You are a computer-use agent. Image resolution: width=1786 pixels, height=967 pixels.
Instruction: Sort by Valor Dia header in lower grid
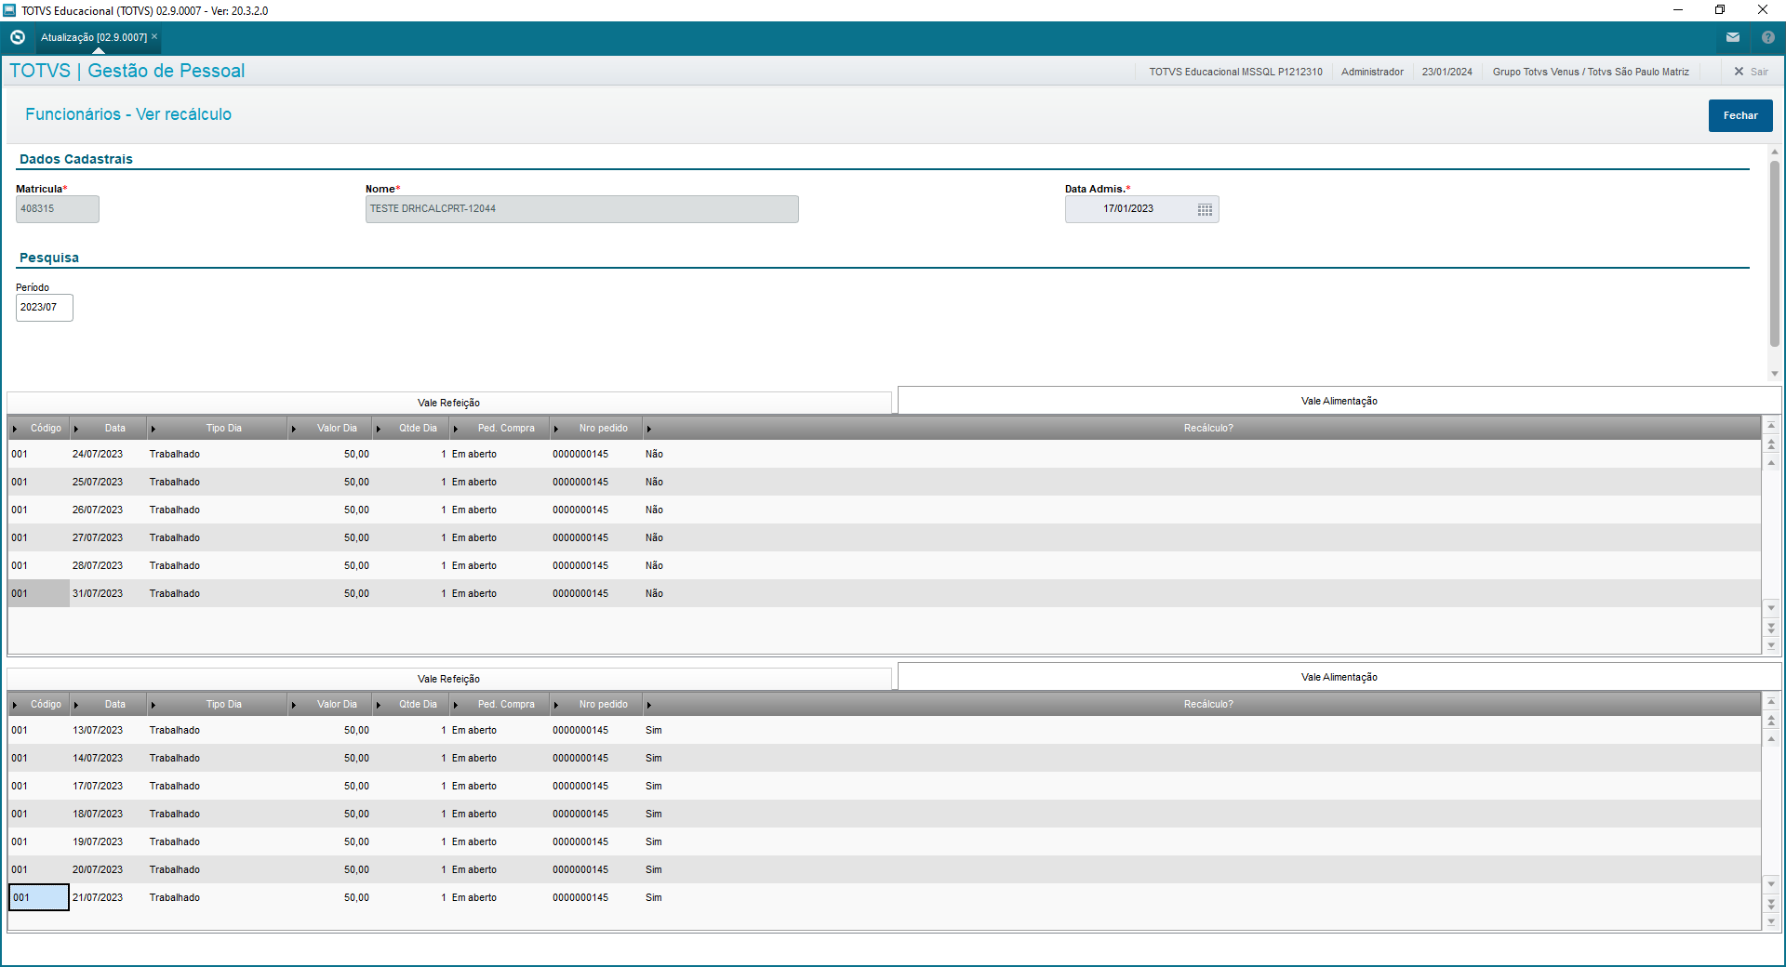pyautogui.click(x=337, y=705)
